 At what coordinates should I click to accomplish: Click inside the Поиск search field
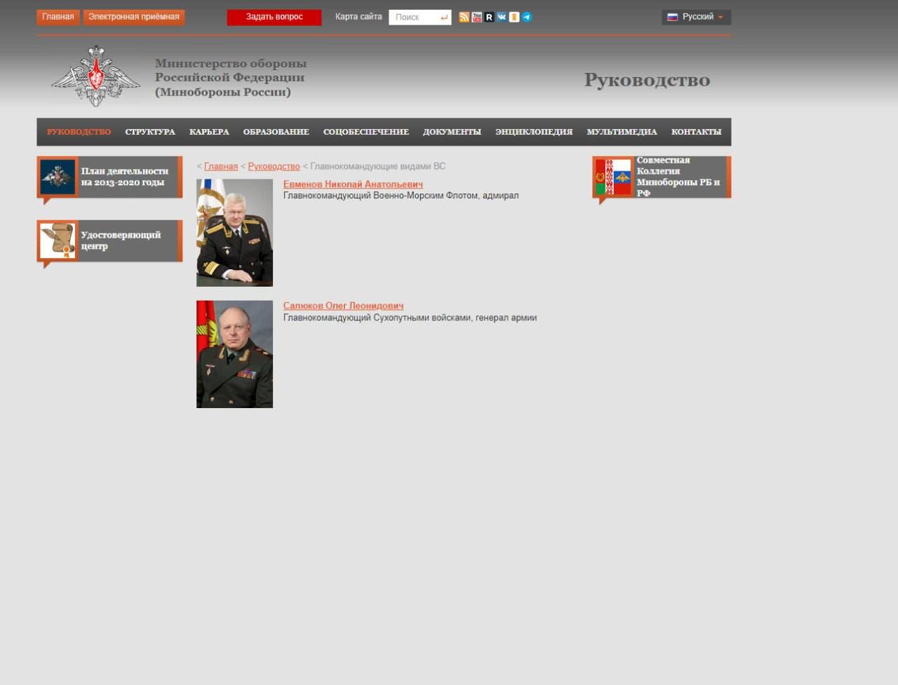pyautogui.click(x=414, y=18)
